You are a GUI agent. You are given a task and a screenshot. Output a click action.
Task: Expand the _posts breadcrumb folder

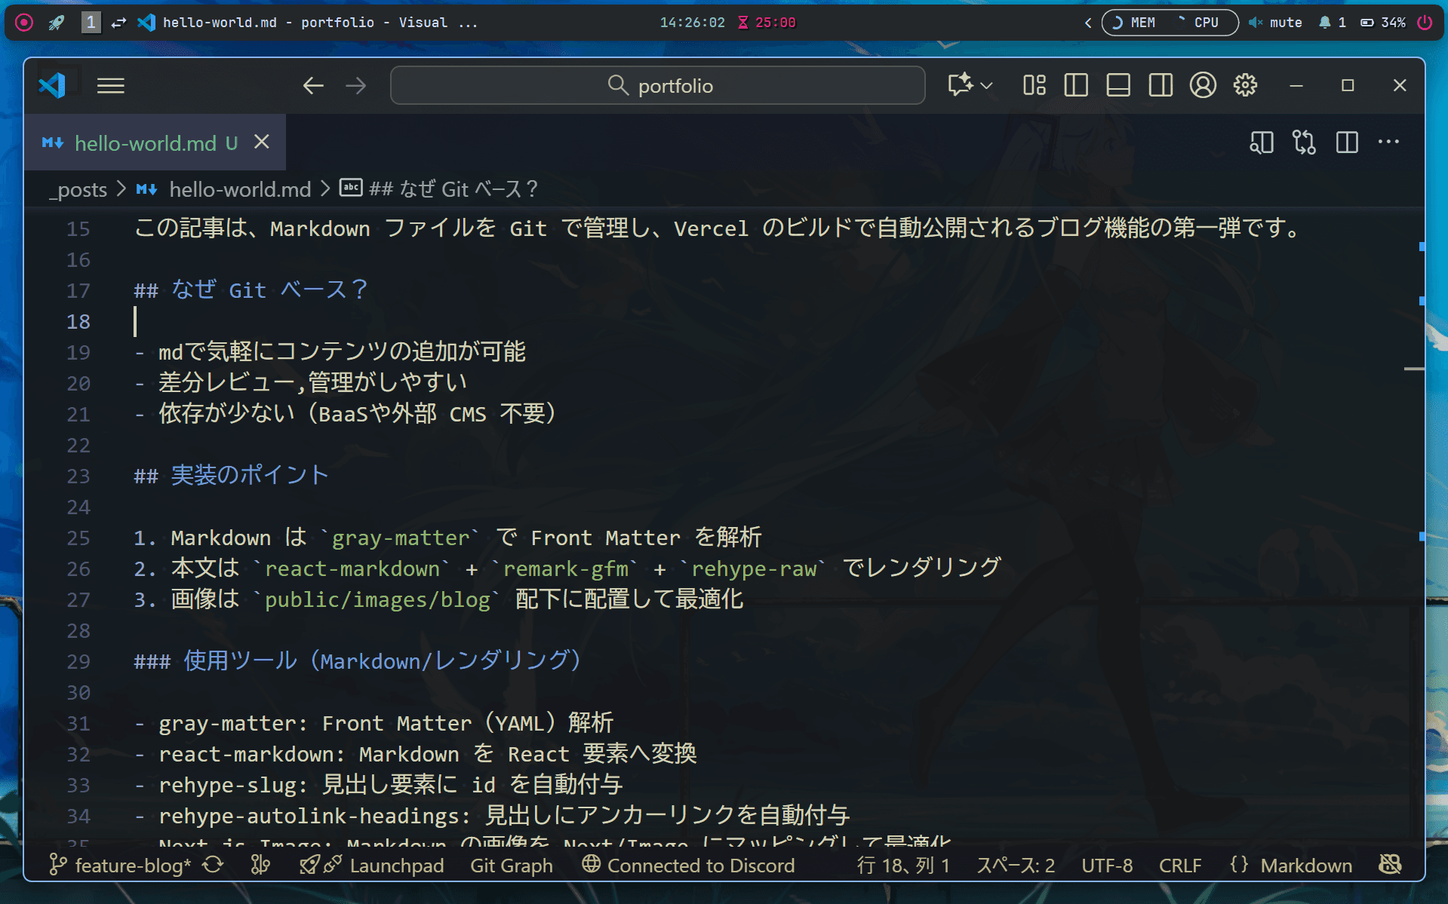[79, 189]
